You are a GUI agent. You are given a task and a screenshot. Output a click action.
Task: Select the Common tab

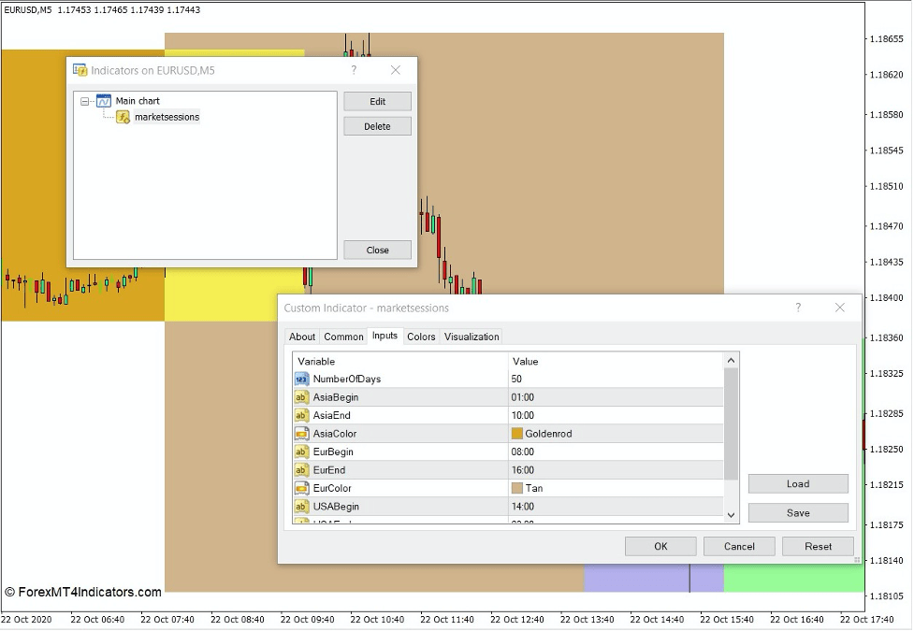pos(343,337)
